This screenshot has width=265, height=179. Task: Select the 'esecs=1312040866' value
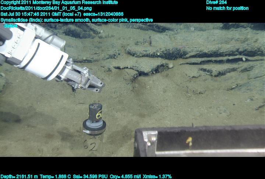tap(103, 14)
